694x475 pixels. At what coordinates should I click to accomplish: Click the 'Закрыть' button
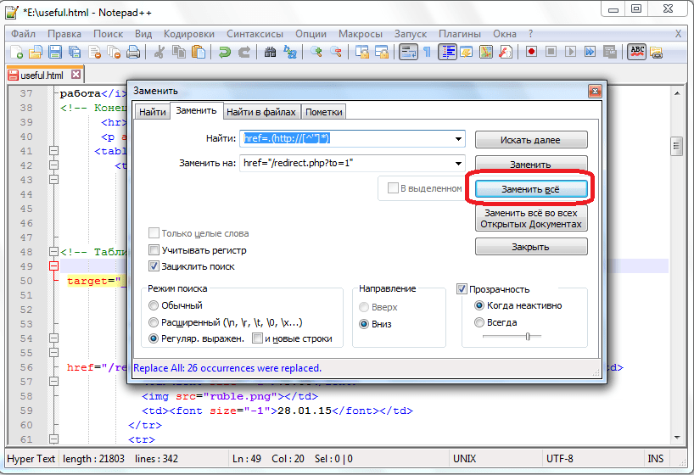click(x=531, y=247)
